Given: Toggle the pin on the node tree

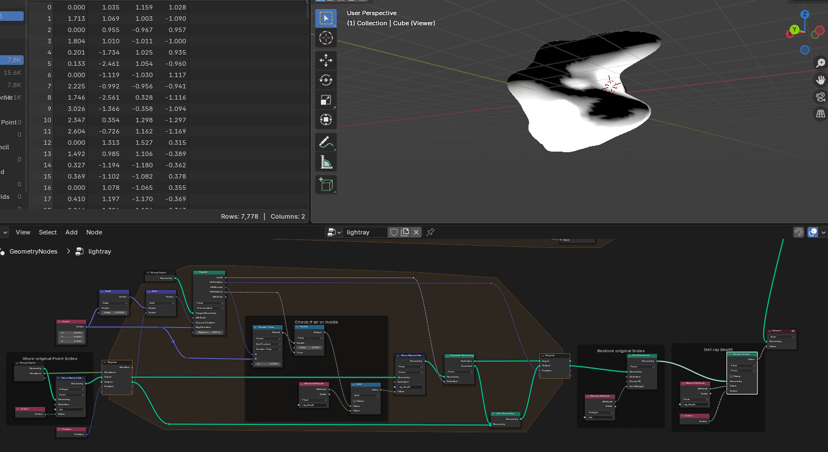Looking at the screenshot, I should [430, 232].
